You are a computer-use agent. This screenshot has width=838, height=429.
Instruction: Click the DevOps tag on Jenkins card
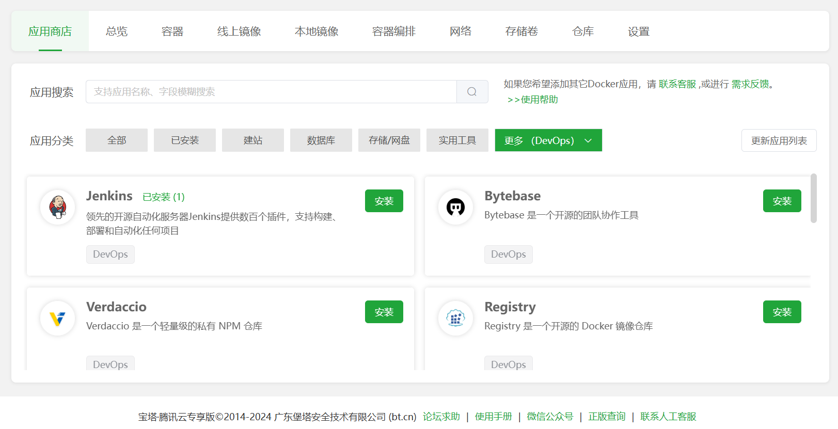(110, 255)
